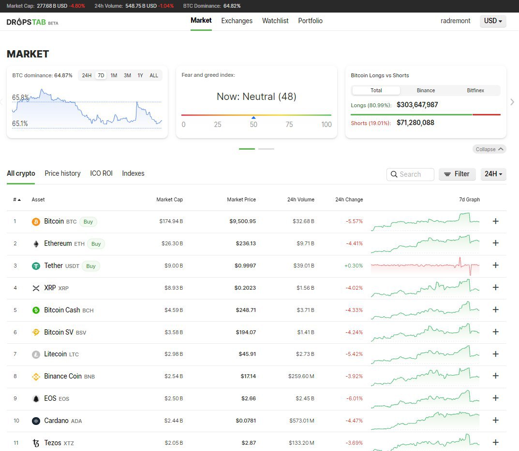This screenshot has height=451, width=519.
Task: Select the ALL dominance range
Action: 154,75
